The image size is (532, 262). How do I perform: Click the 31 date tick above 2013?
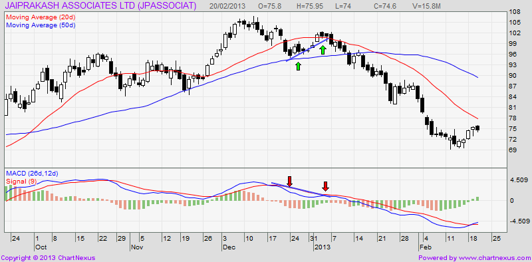[313, 238]
